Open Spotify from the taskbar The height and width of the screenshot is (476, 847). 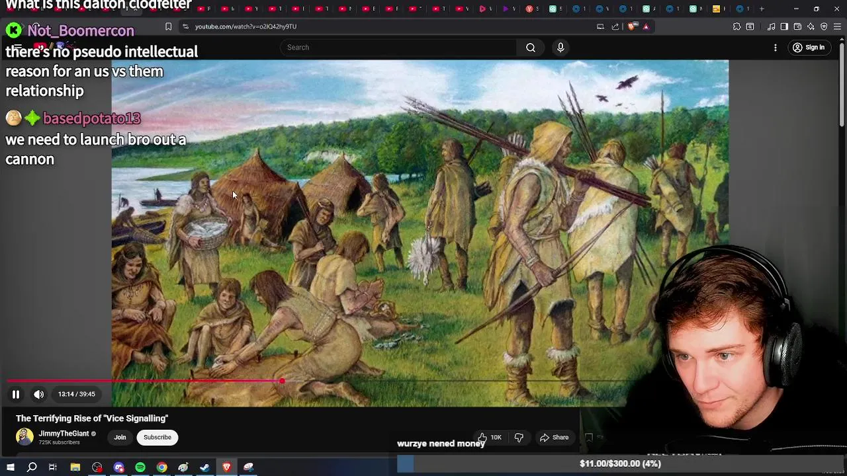pos(140,467)
